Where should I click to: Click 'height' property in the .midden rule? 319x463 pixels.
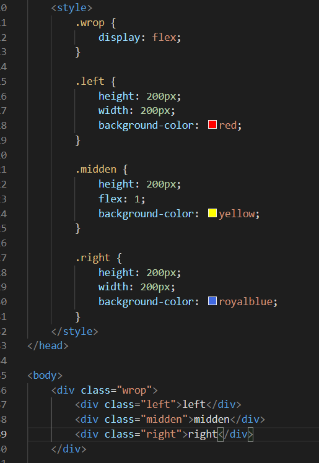pos(116,184)
